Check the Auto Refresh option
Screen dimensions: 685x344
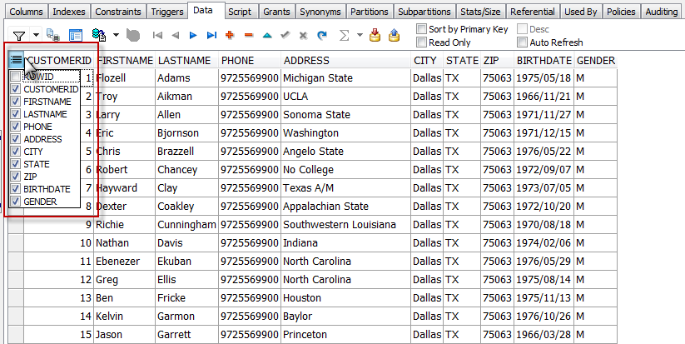tap(522, 42)
